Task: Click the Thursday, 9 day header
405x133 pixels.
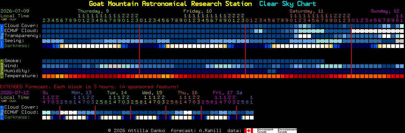Action: click(93, 11)
